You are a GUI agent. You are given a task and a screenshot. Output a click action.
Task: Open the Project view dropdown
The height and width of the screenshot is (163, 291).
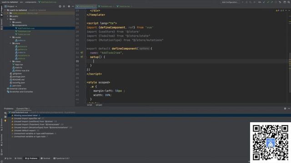click(11, 6)
